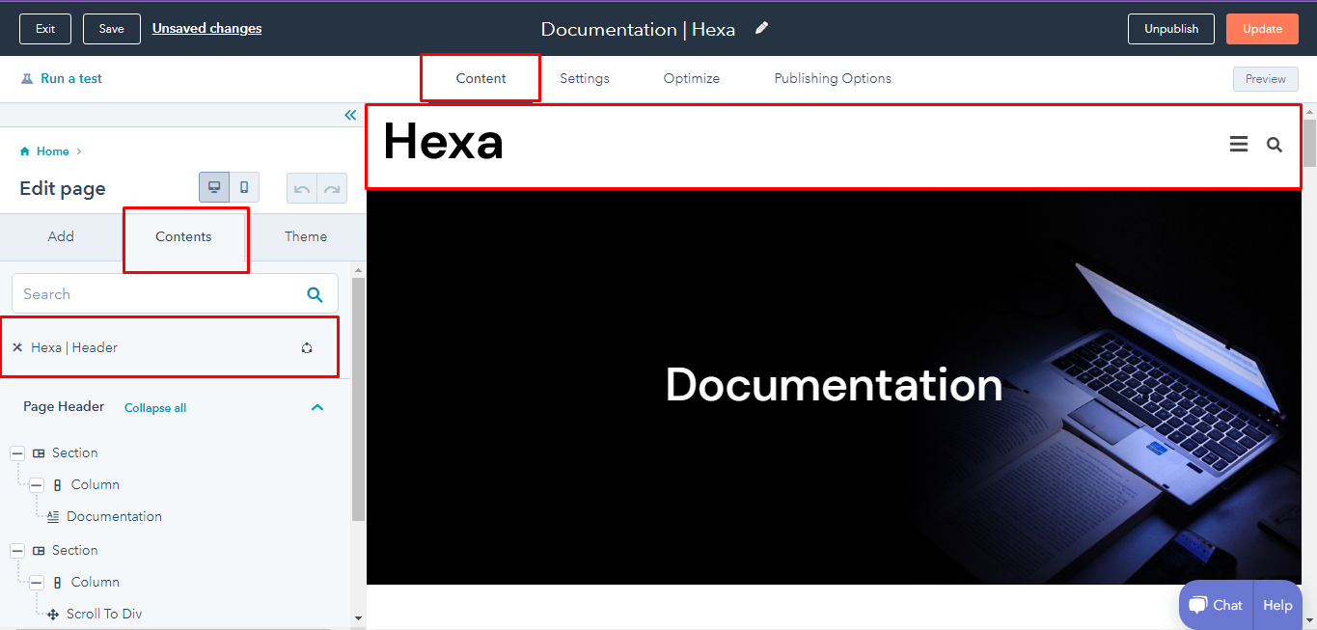Click the sync icon beside Hexa | Header

(307, 347)
